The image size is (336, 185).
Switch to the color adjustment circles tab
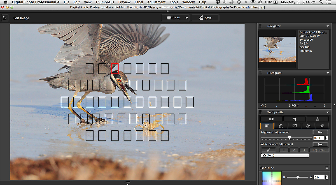(x=308, y=126)
